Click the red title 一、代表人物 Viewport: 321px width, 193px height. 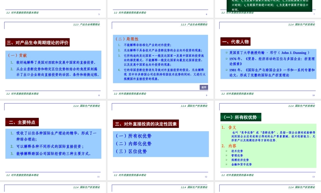click(235, 41)
